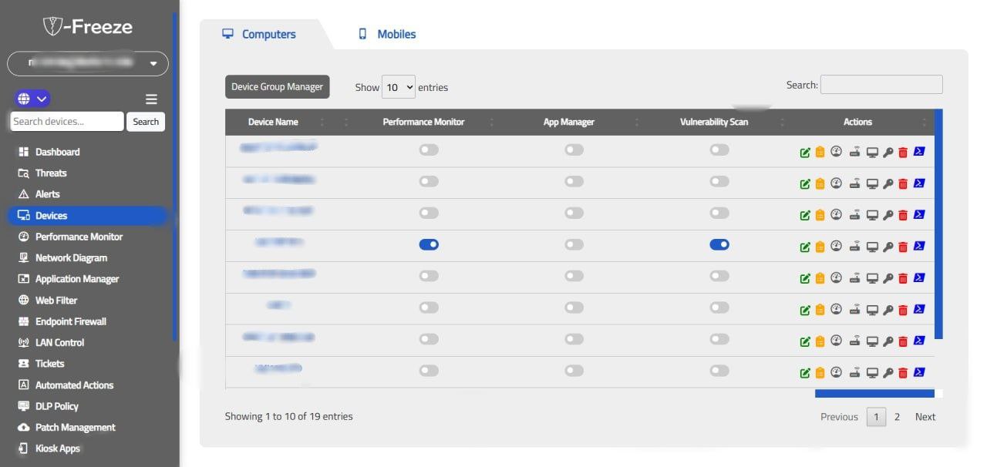Click the key icon for device credentials
The height and width of the screenshot is (467, 987).
(887, 151)
